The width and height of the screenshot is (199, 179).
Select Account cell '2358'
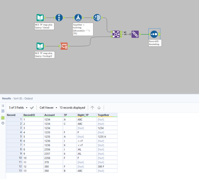pos(53,158)
